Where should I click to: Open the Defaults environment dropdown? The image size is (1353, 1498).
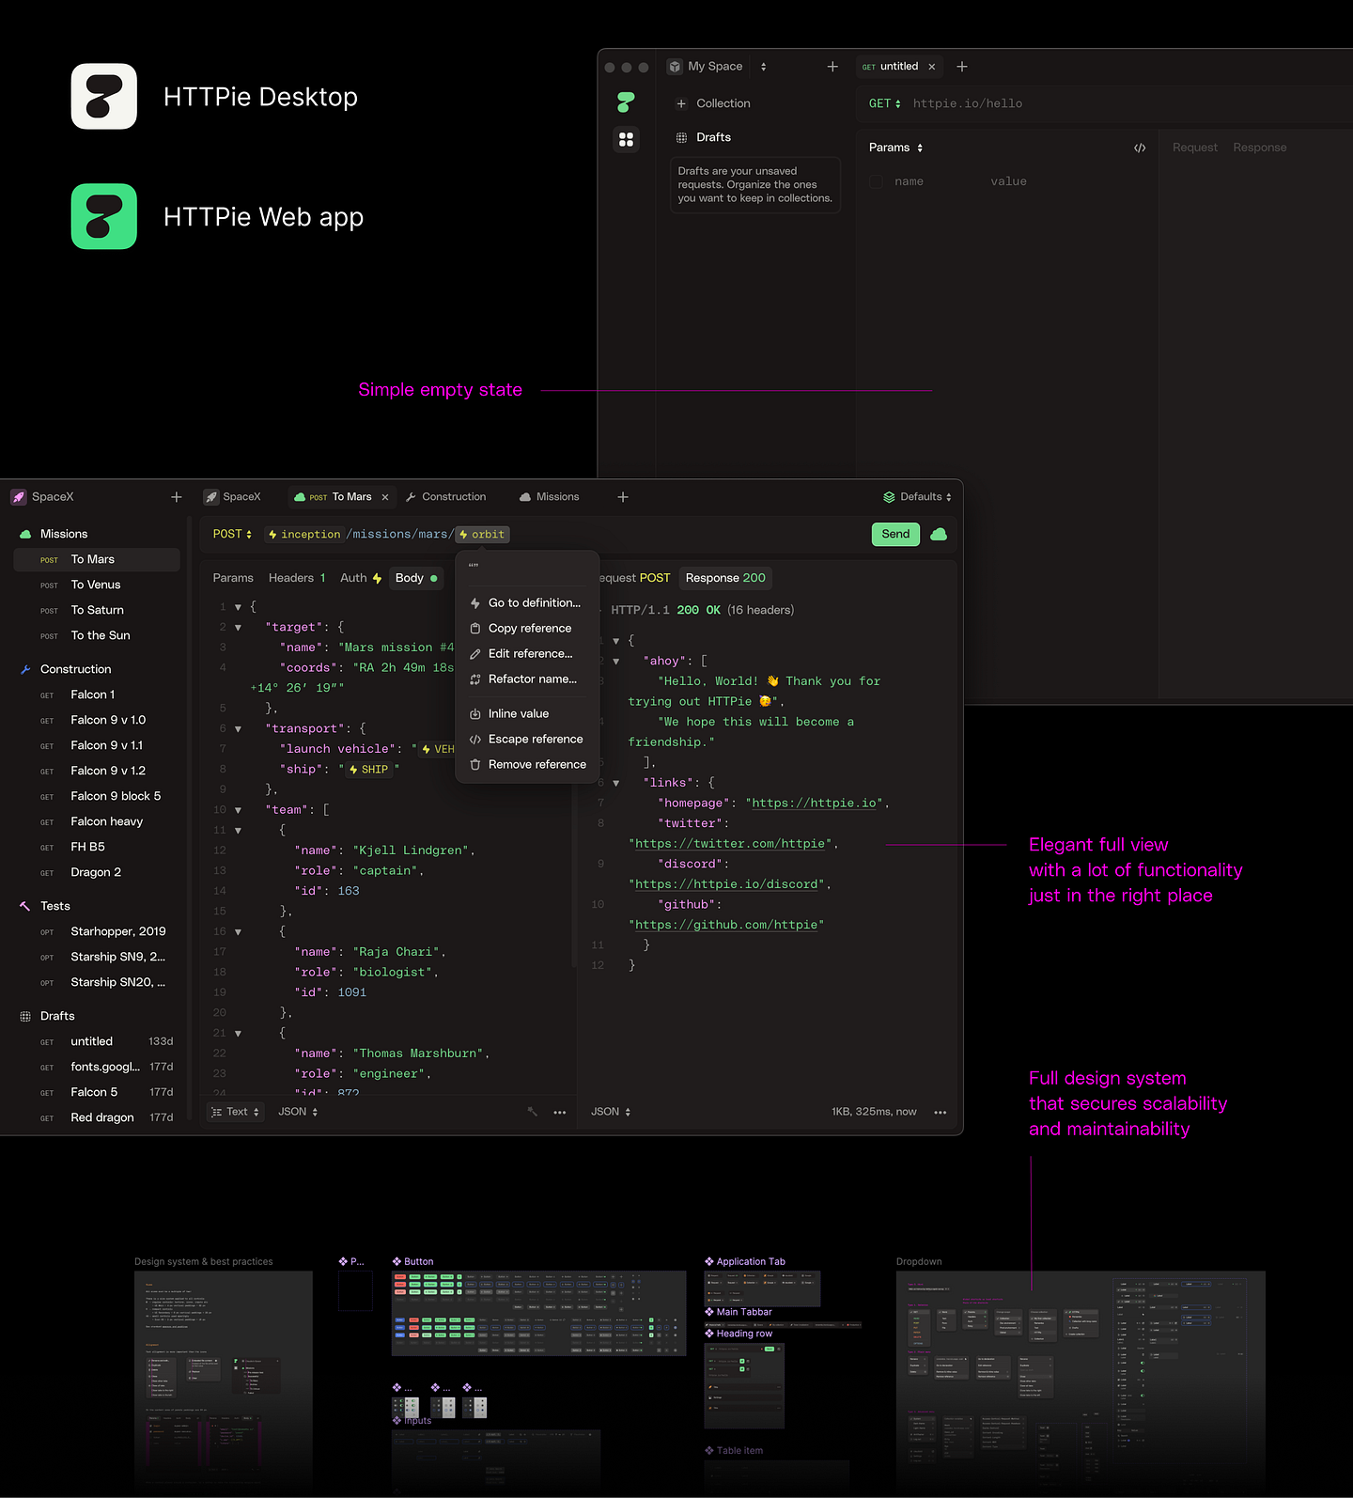pos(917,497)
